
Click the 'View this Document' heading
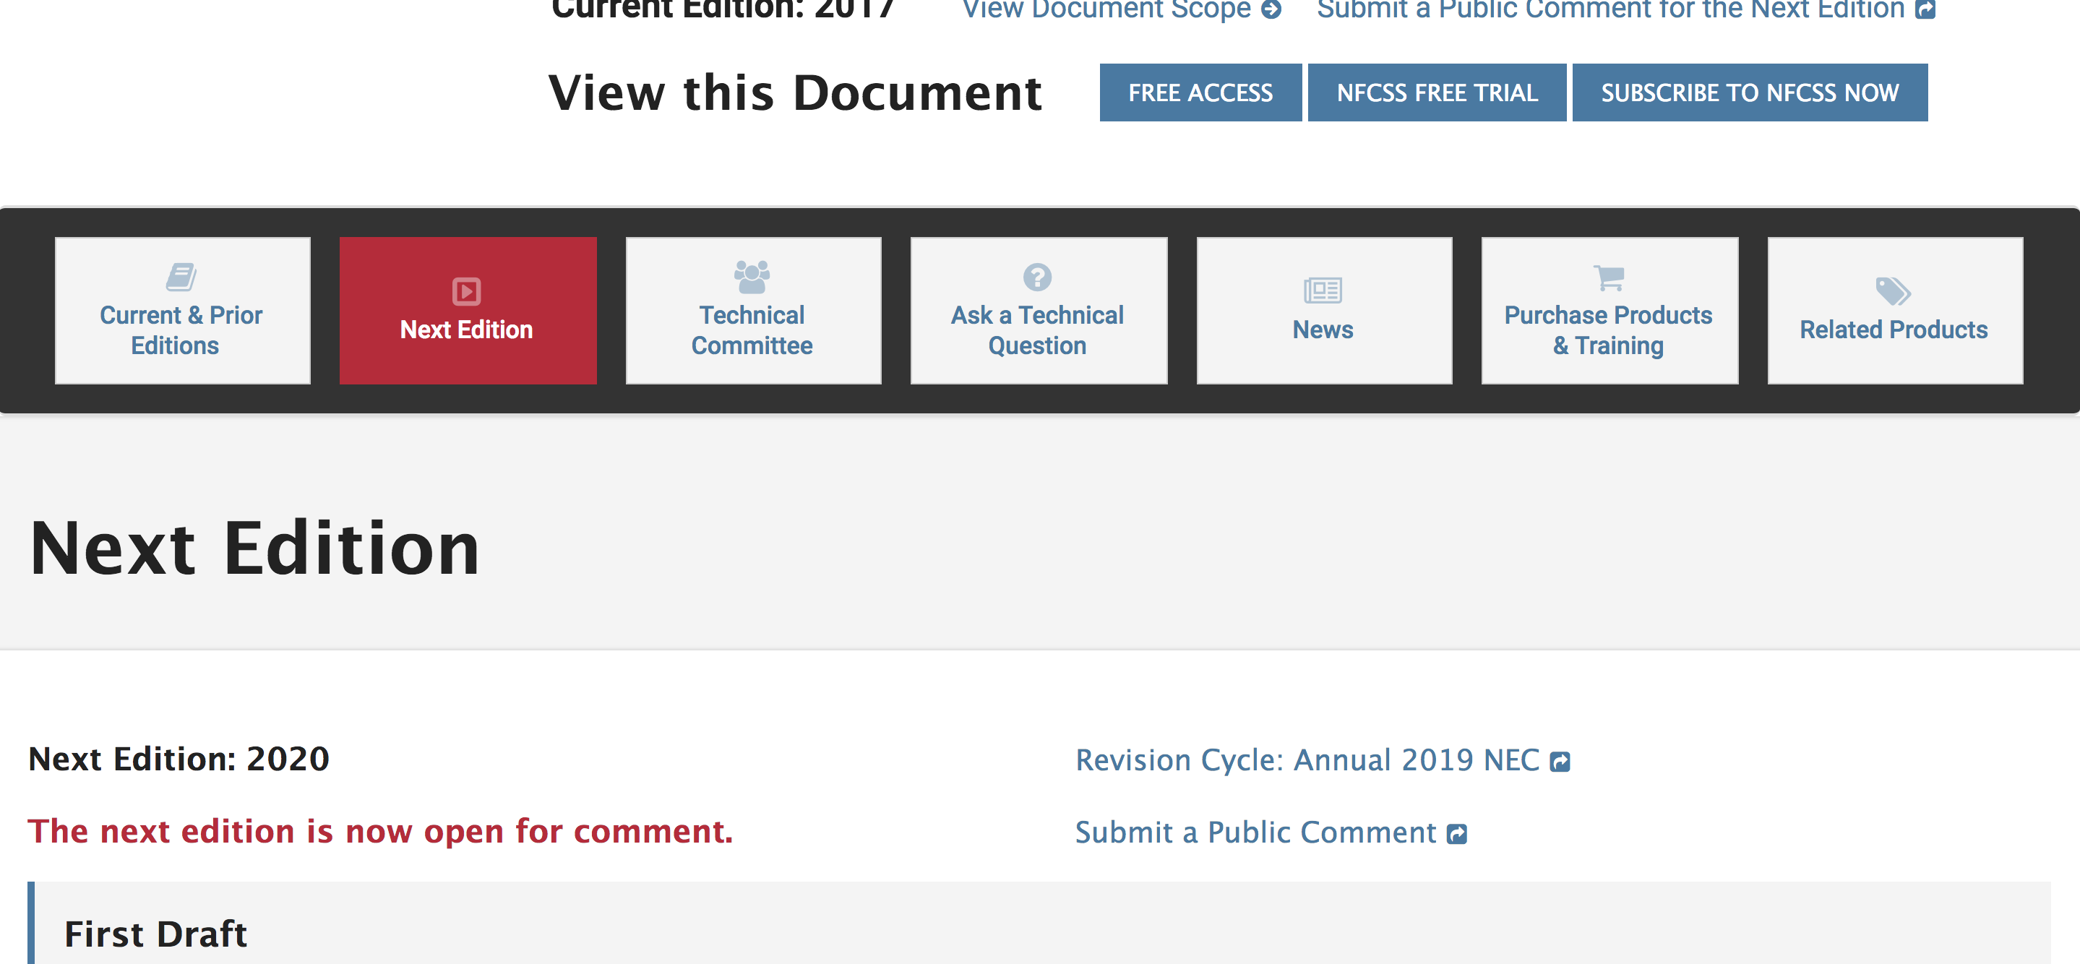coord(795,92)
